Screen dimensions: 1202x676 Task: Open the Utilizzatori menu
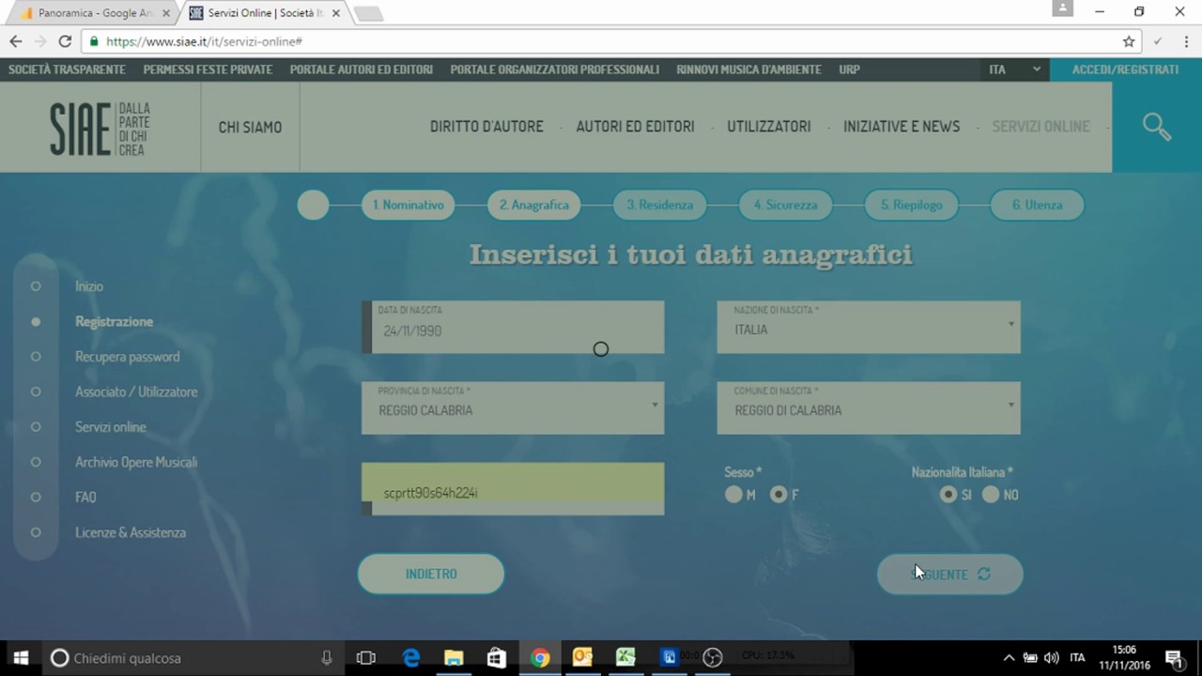point(769,127)
